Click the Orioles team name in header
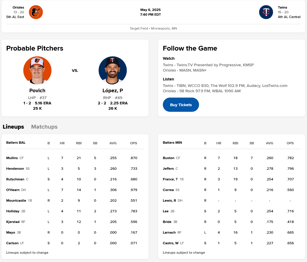The width and height of the screenshot is (307, 262). click(x=18, y=7)
